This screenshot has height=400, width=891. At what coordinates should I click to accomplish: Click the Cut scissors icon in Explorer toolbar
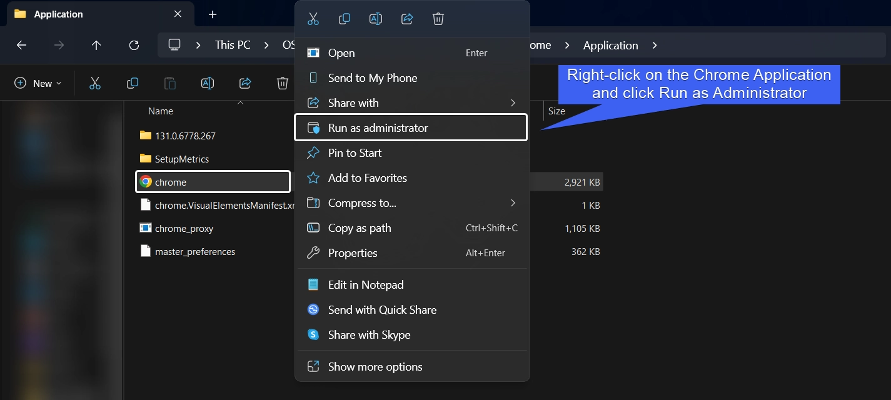coord(95,83)
